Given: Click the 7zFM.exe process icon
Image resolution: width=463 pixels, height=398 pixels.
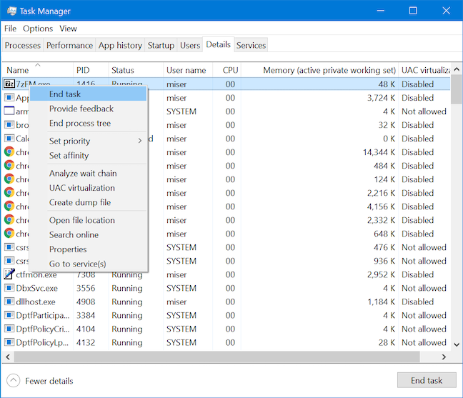Looking at the screenshot, I should [9, 84].
